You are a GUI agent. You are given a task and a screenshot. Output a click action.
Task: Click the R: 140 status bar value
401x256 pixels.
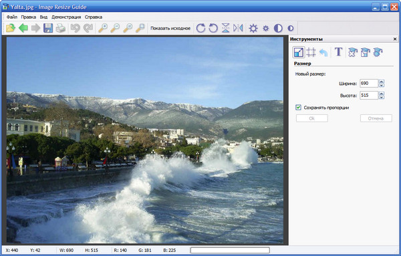120,250
